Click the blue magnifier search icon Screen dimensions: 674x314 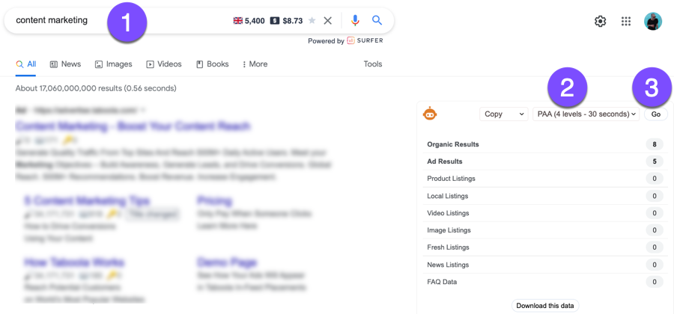[377, 21]
